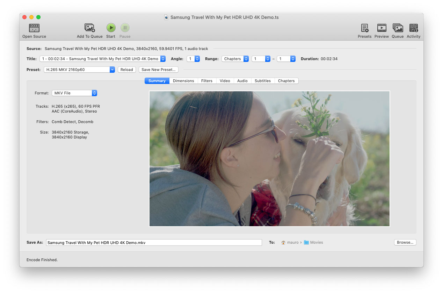Click the Browse... destination button
443x293 pixels.
pyautogui.click(x=405, y=242)
